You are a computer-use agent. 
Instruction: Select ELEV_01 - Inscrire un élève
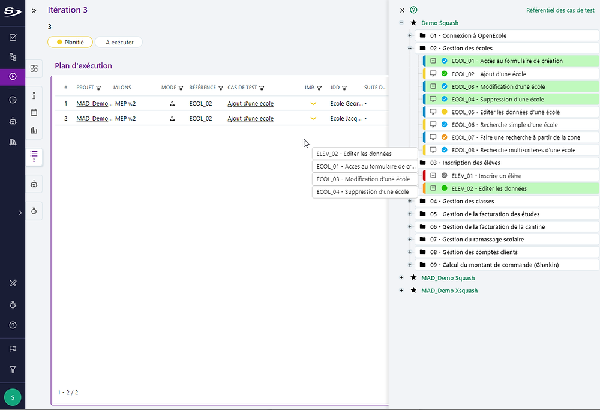511,176
